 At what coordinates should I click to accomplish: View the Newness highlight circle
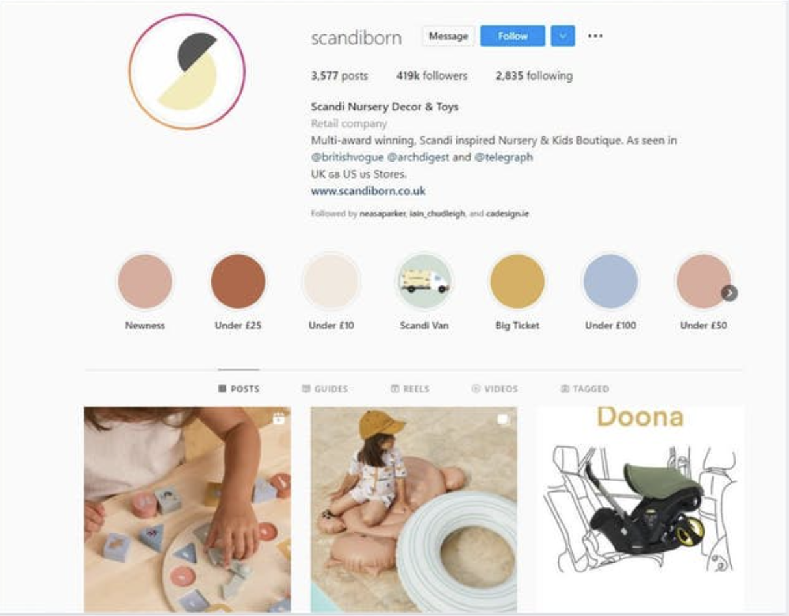coord(145,281)
